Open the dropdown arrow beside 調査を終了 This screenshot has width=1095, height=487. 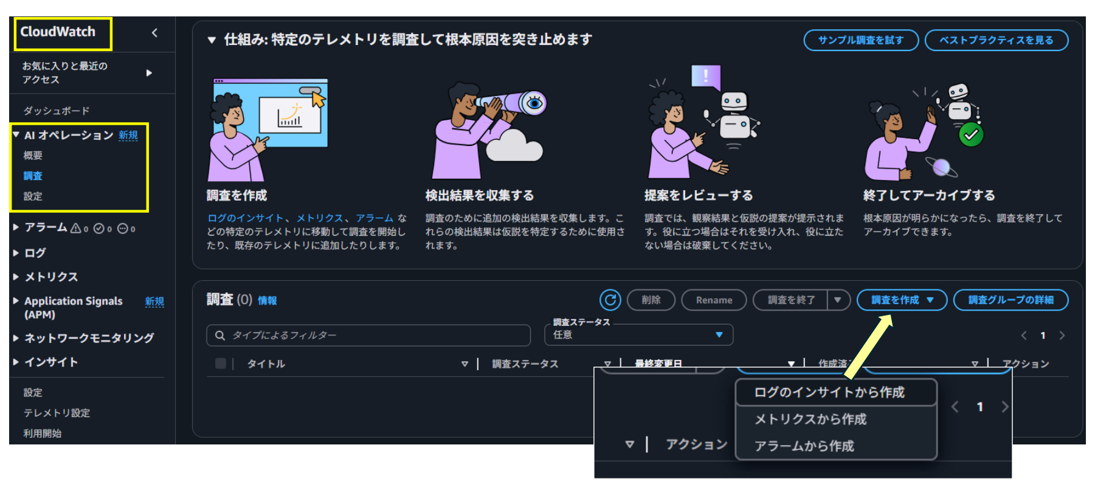click(x=838, y=300)
